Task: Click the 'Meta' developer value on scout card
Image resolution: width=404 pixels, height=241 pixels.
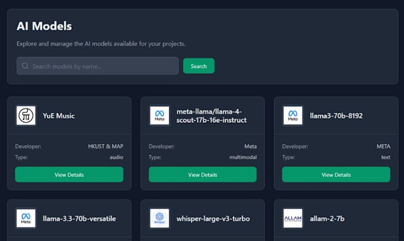Action: pos(251,146)
